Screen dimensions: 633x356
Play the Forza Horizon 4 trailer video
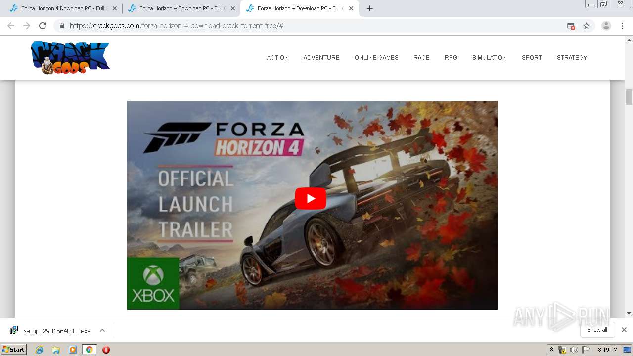[x=311, y=199]
